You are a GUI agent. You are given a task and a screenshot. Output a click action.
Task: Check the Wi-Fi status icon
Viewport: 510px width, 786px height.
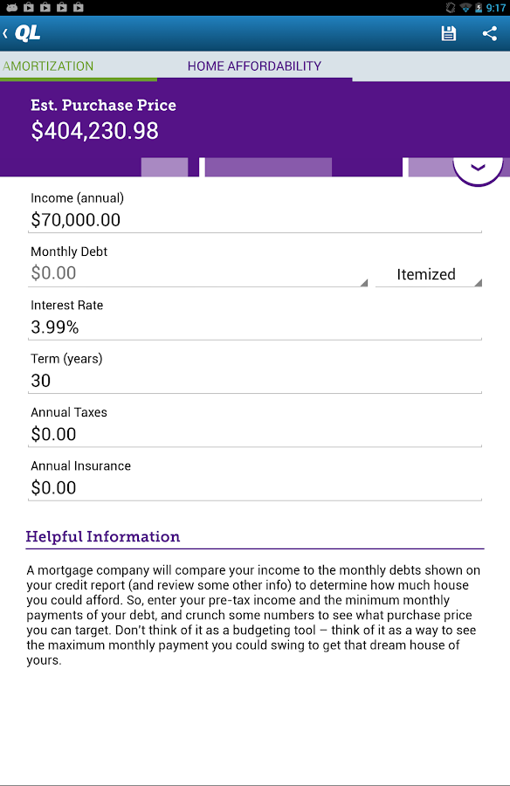coord(465,8)
